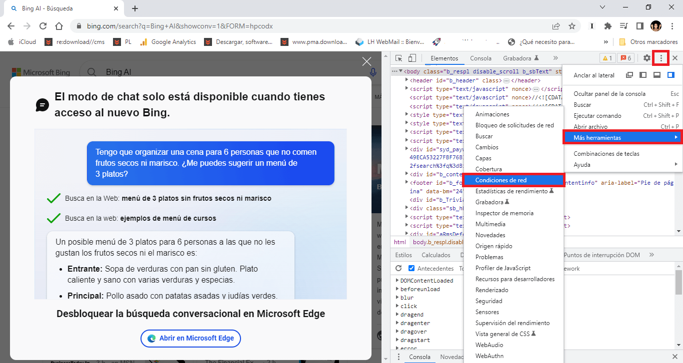
Task: Open the red errors counter showing 6
Action: click(x=625, y=58)
